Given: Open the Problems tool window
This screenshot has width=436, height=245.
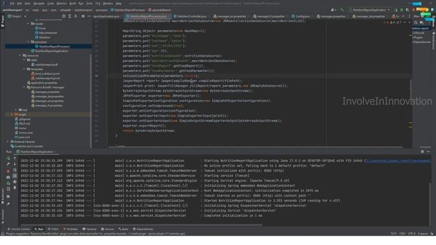Looking at the screenshot, I should pyautogui.click(x=70, y=229).
